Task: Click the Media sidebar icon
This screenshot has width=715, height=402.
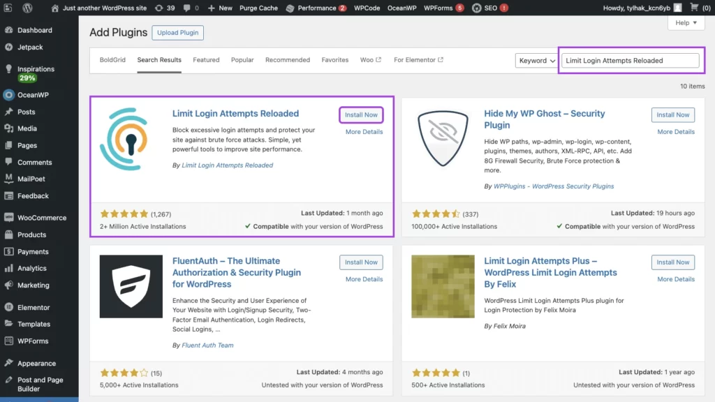Action: click(x=8, y=128)
